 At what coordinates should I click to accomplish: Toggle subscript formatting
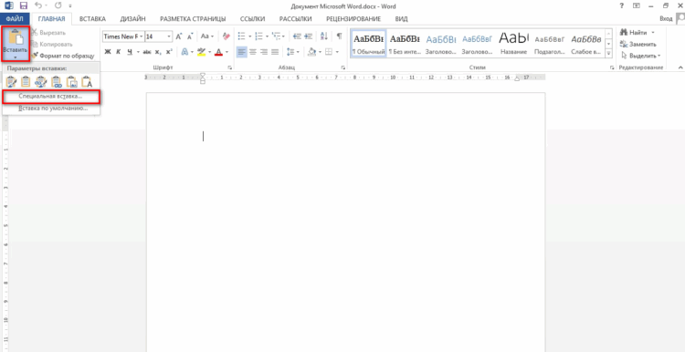tap(158, 52)
